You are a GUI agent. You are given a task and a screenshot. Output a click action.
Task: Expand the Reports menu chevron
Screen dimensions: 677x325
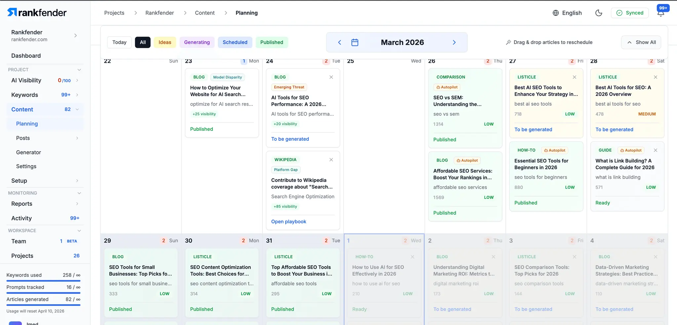point(77,204)
